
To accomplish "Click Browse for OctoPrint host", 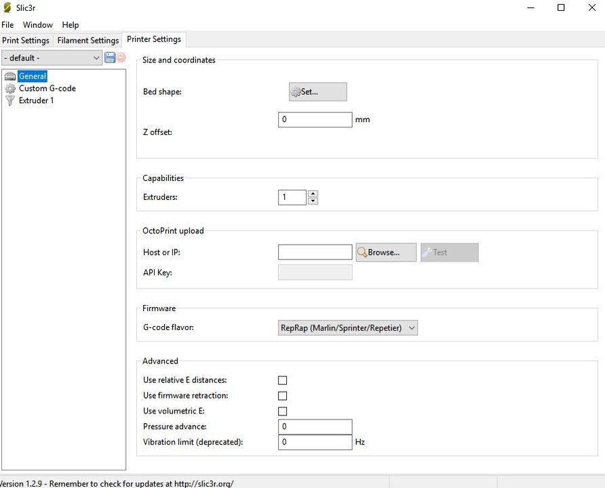I will pyautogui.click(x=386, y=253).
